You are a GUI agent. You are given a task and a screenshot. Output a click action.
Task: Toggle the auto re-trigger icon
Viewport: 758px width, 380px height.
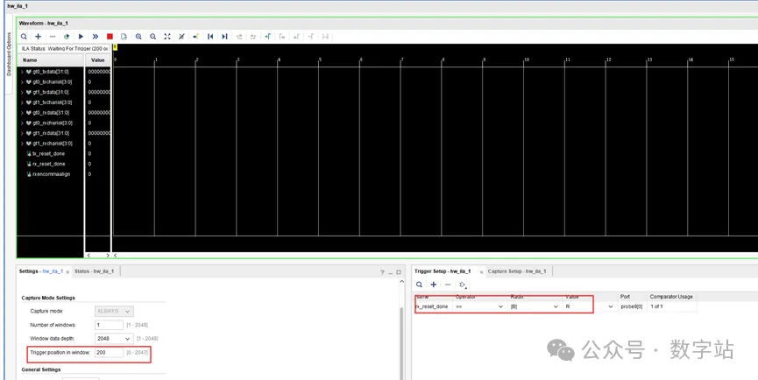click(67, 37)
